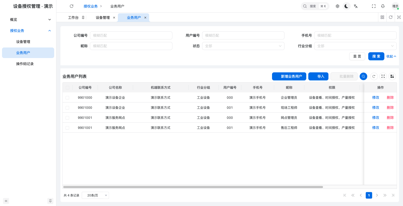Toggle the select-all header checkbox
This screenshot has height=206, width=403.
pyautogui.click(x=68, y=88)
